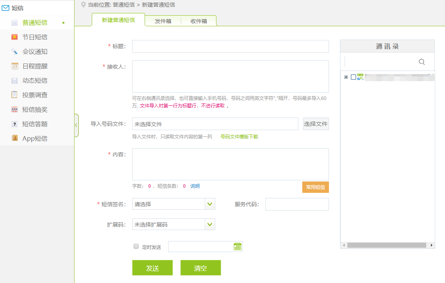This screenshot has height=283, width=445.
Task: Enable the 定时发送 checkbox
Action: tap(136, 247)
